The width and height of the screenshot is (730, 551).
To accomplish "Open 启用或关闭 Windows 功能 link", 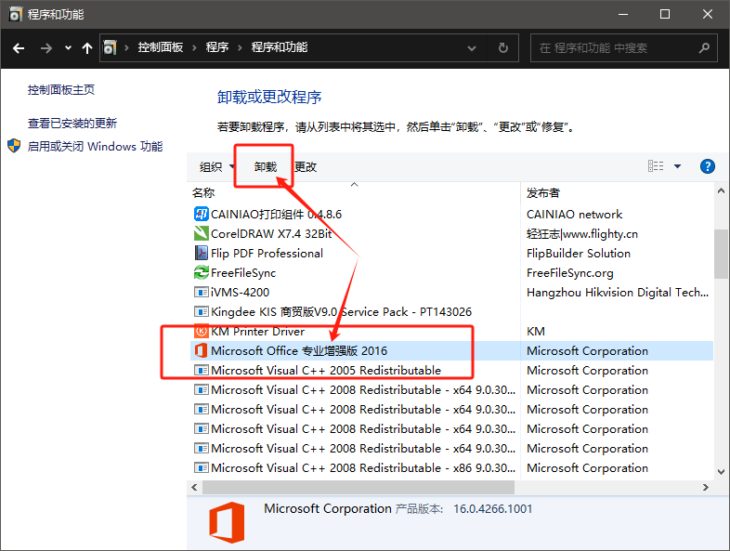I will pyautogui.click(x=95, y=147).
